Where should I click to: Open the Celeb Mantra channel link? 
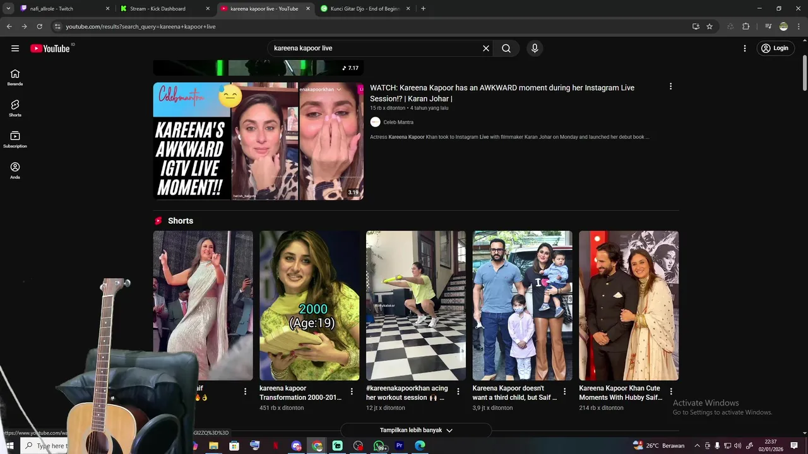tap(398, 122)
